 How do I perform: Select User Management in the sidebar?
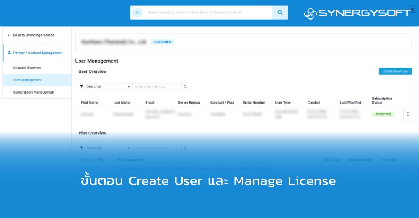coord(27,80)
